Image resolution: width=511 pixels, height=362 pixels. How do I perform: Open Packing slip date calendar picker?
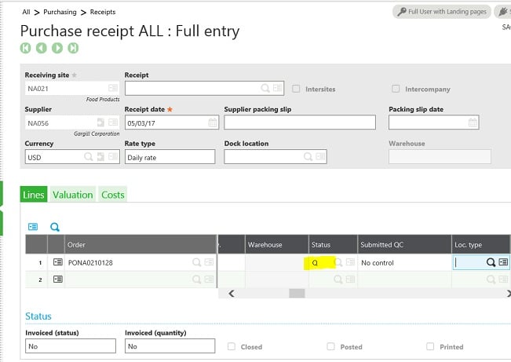coord(473,122)
